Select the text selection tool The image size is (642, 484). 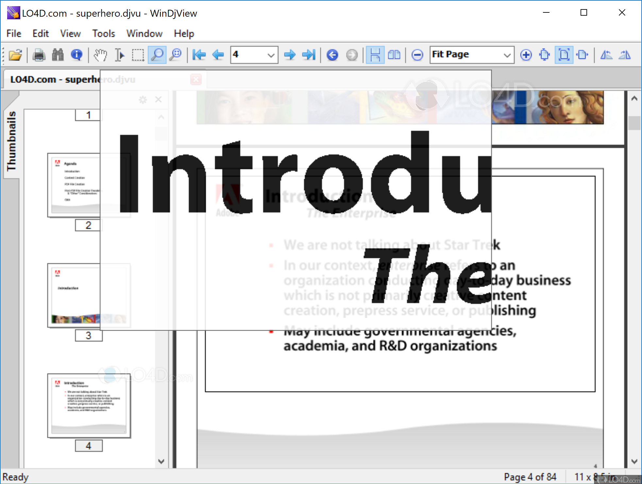pos(119,55)
